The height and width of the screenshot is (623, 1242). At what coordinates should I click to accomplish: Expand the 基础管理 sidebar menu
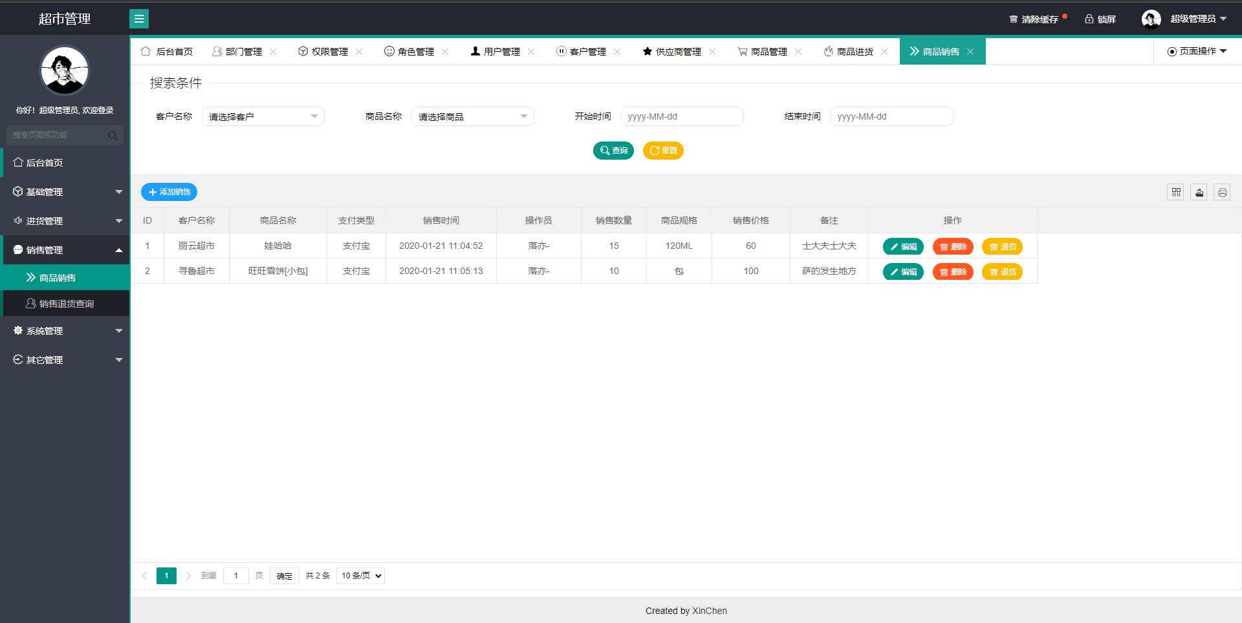coord(66,192)
